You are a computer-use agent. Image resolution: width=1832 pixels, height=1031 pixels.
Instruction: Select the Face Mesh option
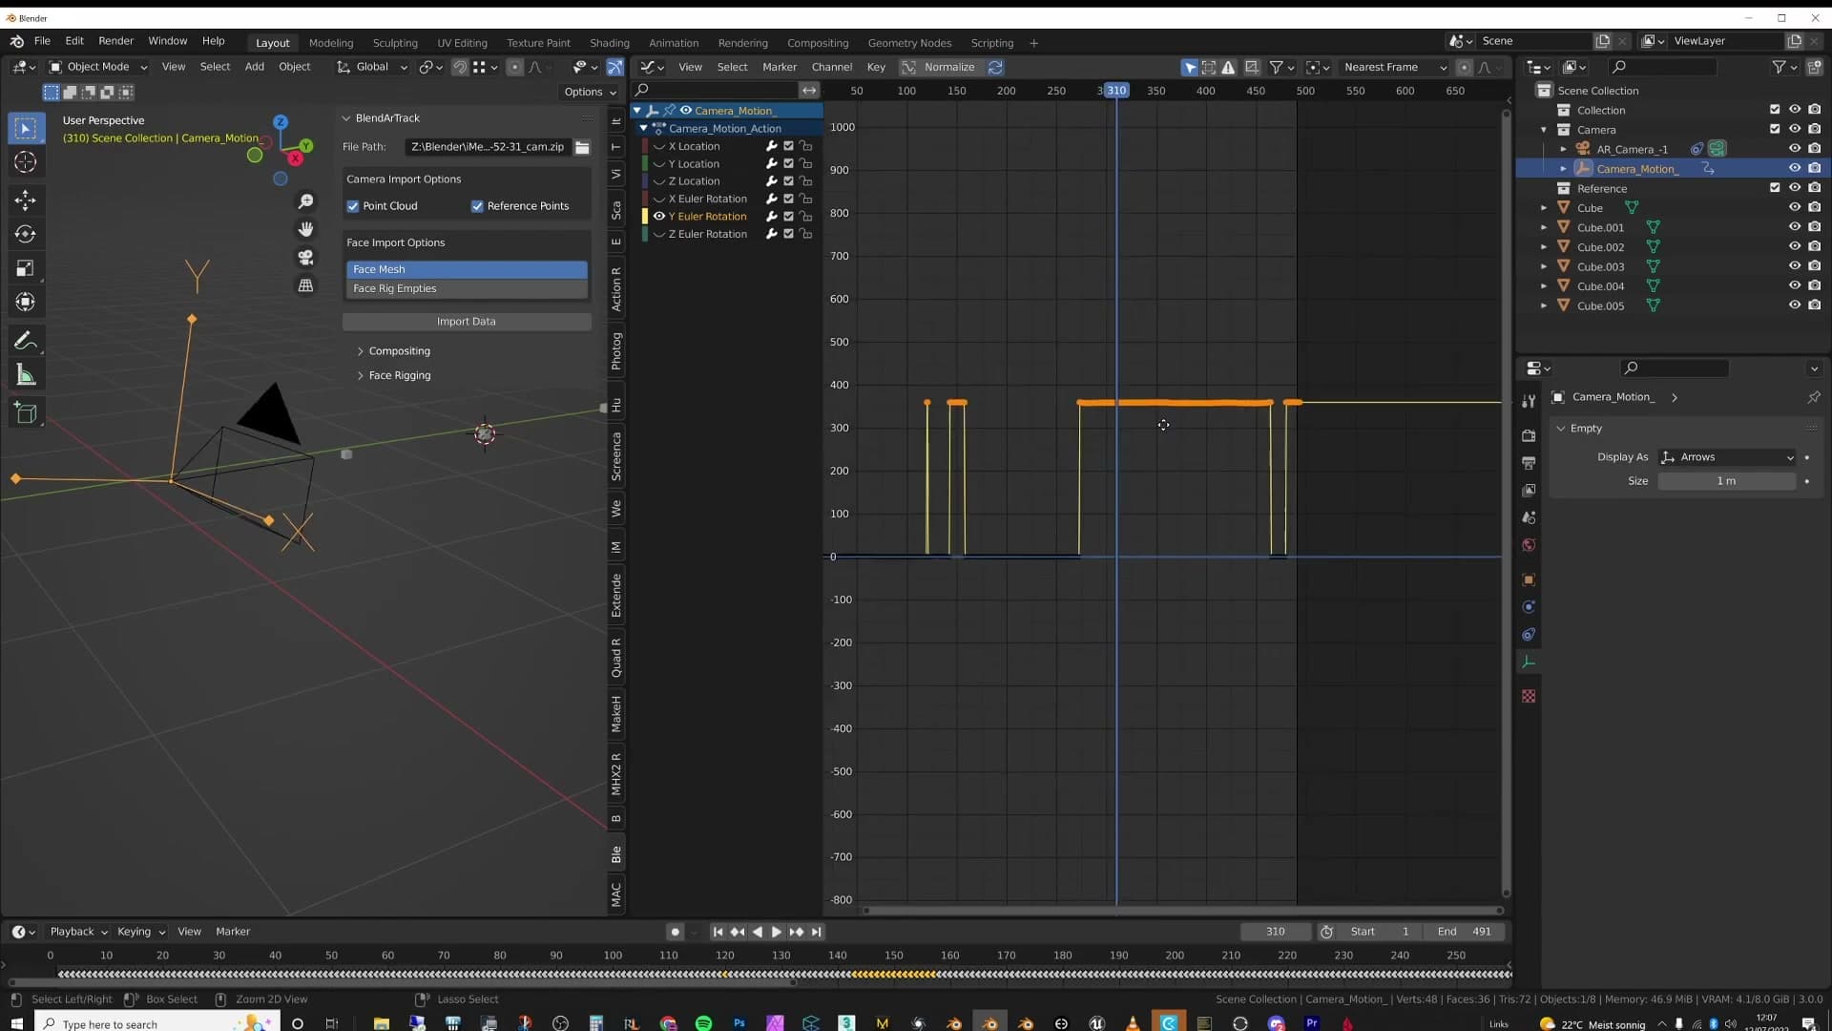click(467, 269)
